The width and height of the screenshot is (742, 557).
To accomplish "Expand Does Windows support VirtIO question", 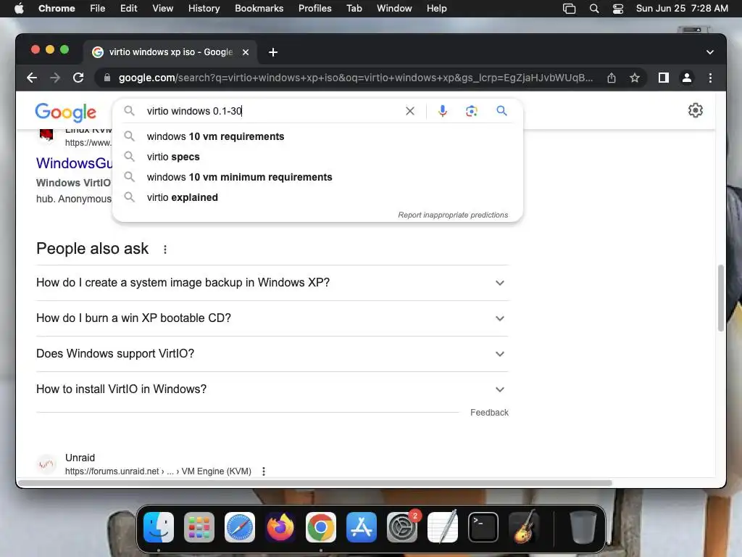I will (272, 354).
